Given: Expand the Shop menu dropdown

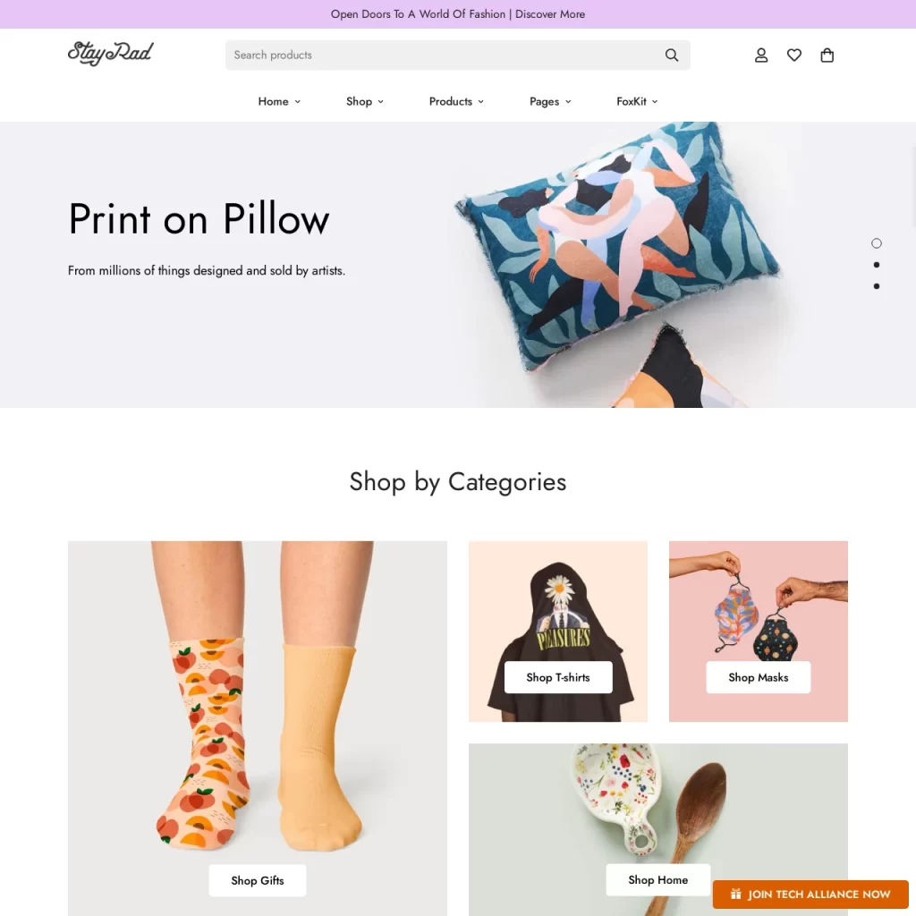Looking at the screenshot, I should point(365,102).
